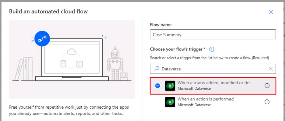285x121 pixels.
Task: Show info for When a row is added trigger
Action: 267,86
